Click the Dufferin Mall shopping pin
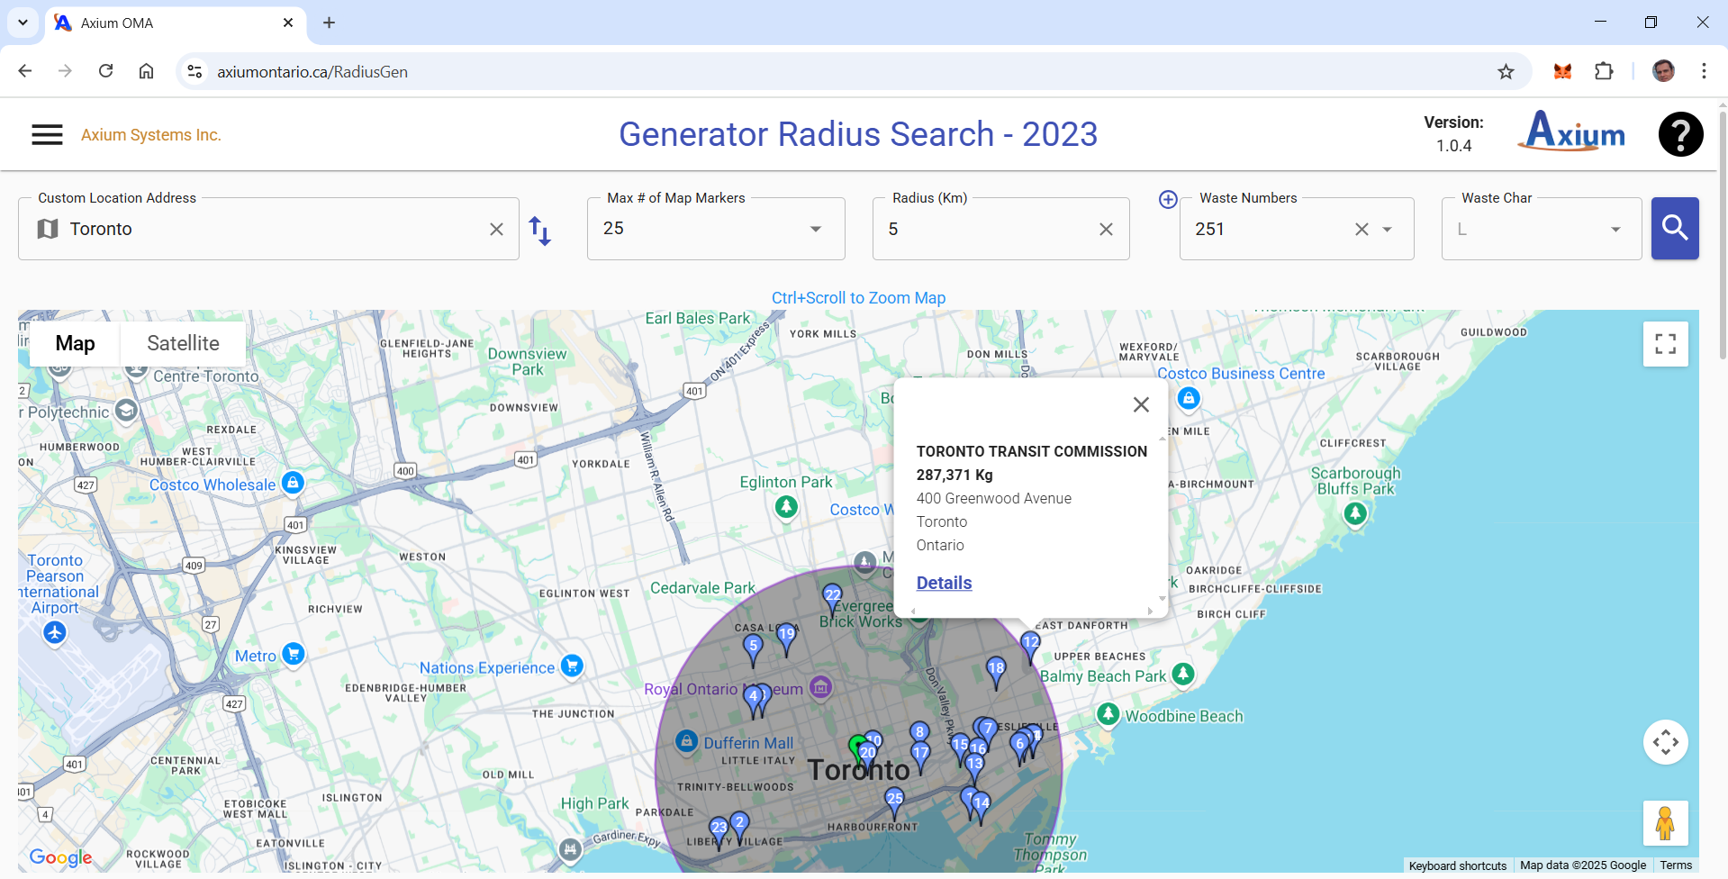The width and height of the screenshot is (1728, 879). tap(687, 741)
